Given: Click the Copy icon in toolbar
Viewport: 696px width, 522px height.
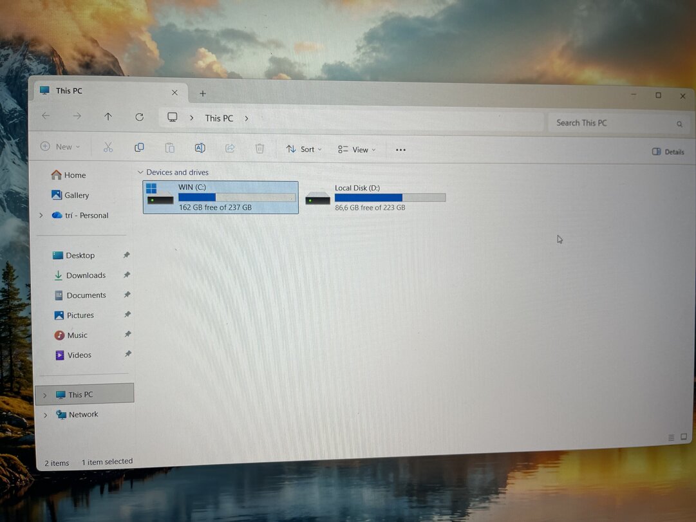Looking at the screenshot, I should (x=139, y=147).
